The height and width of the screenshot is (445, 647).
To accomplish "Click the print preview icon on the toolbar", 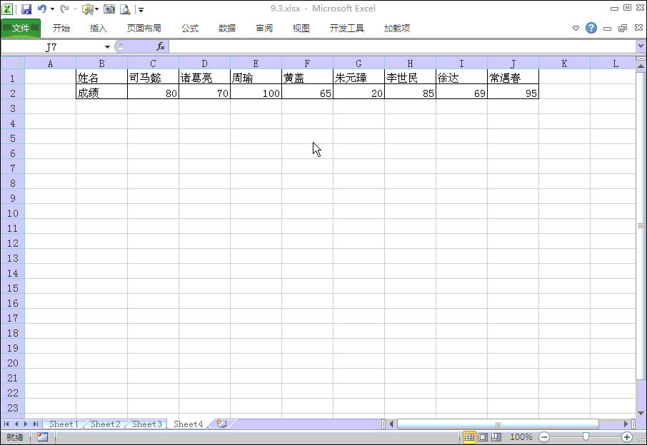I will [x=125, y=9].
